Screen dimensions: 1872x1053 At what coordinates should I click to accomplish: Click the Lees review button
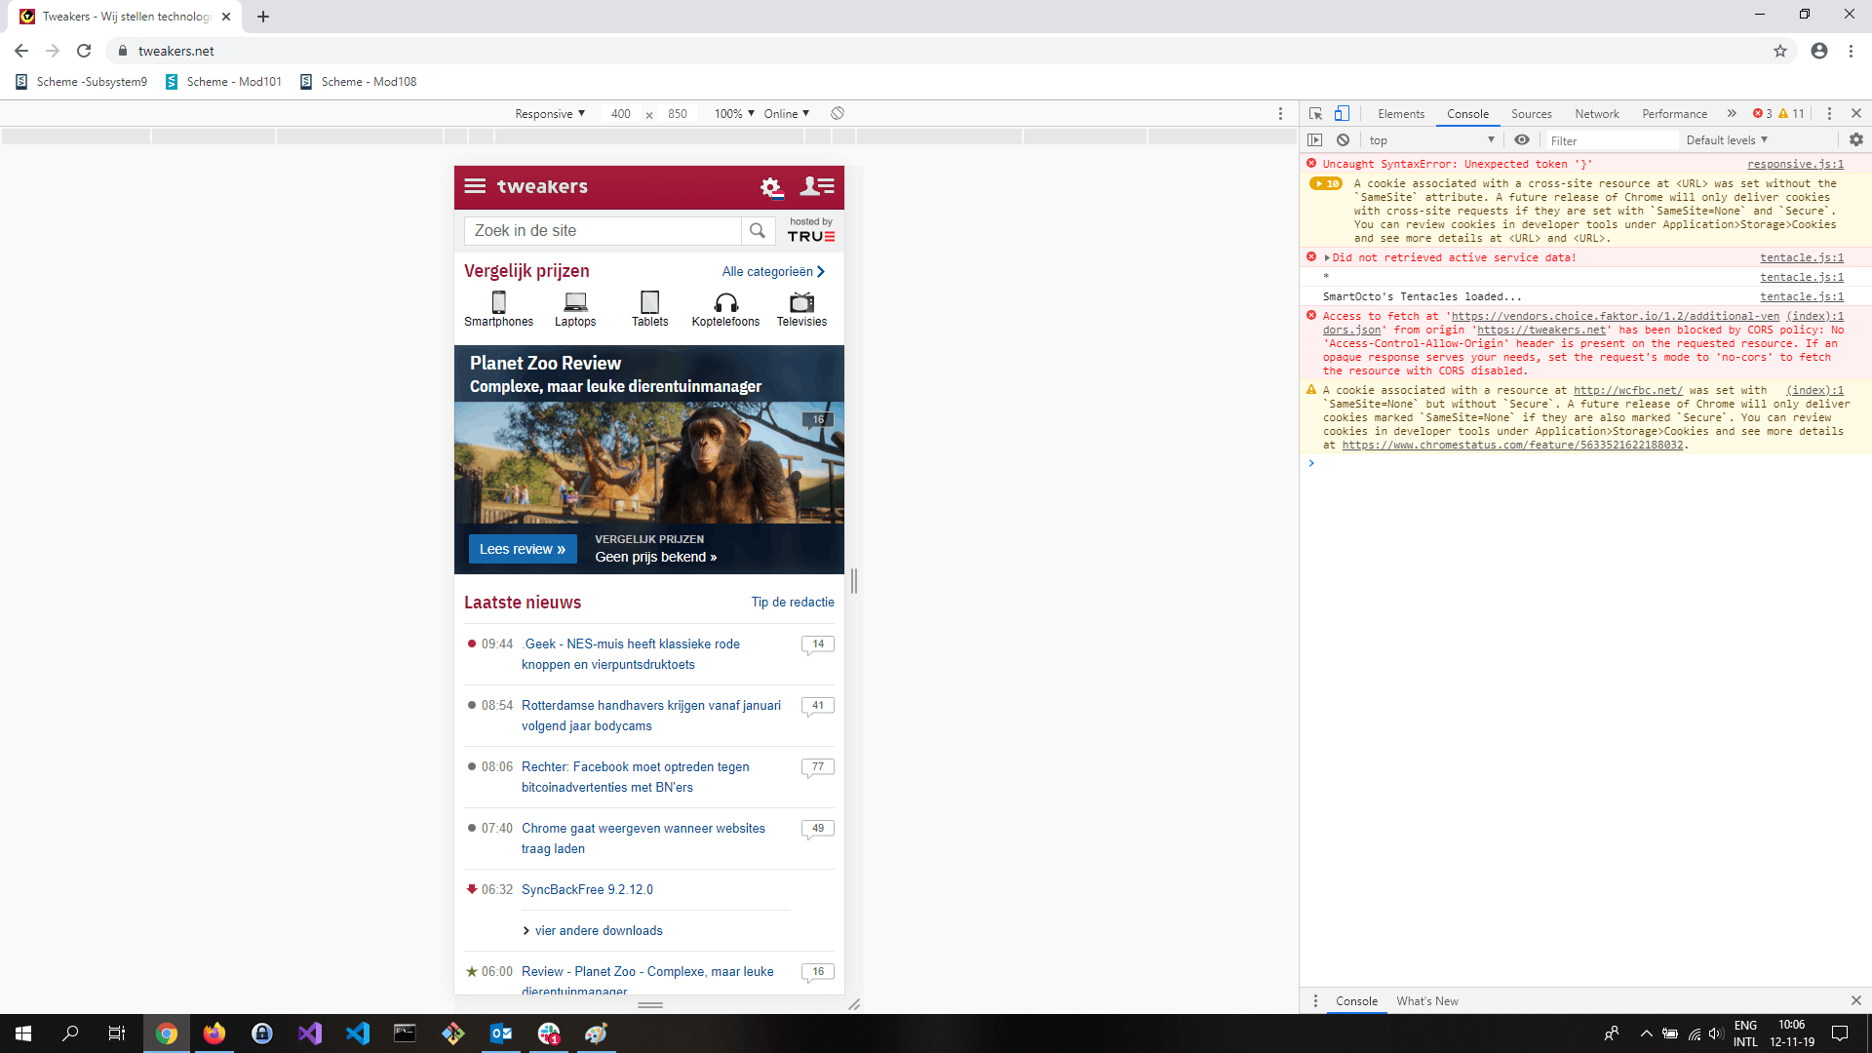[523, 549]
